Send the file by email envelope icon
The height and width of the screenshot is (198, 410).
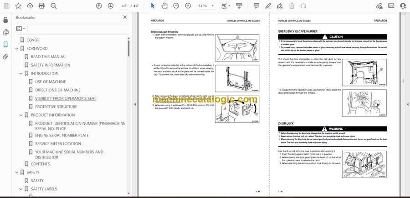click(391, 6)
